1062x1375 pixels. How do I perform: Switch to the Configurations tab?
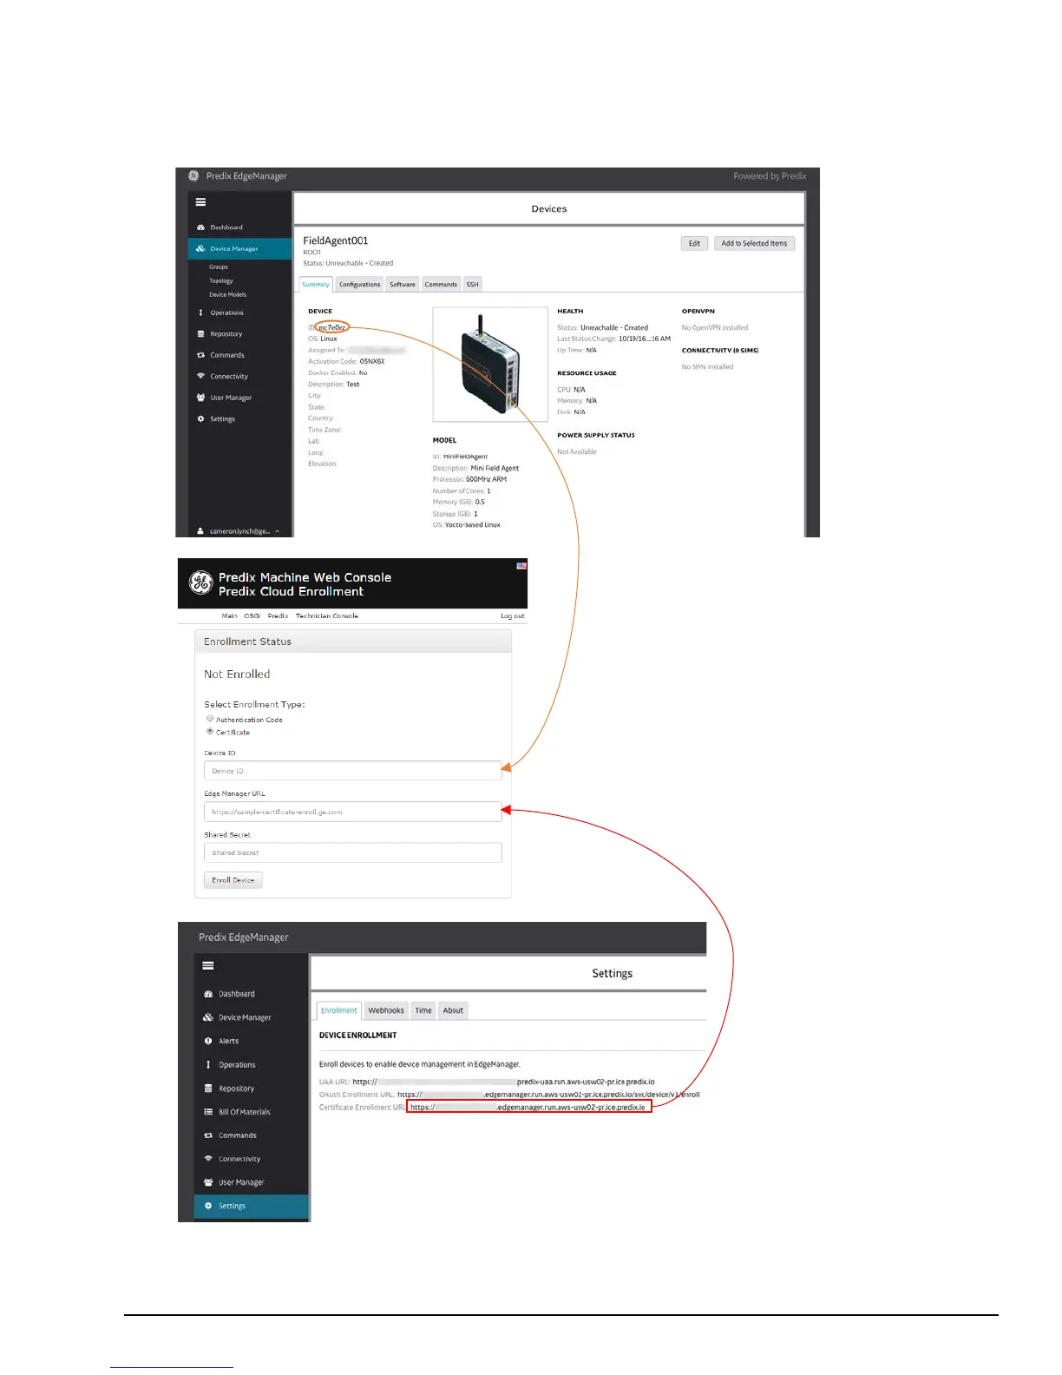tap(359, 284)
